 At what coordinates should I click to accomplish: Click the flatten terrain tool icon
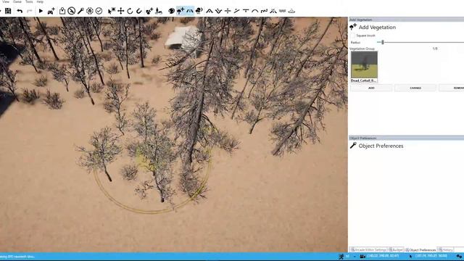(x=246, y=11)
